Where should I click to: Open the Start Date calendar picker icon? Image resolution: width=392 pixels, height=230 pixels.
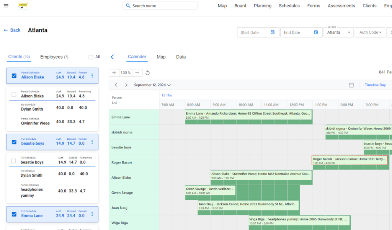pos(273,32)
